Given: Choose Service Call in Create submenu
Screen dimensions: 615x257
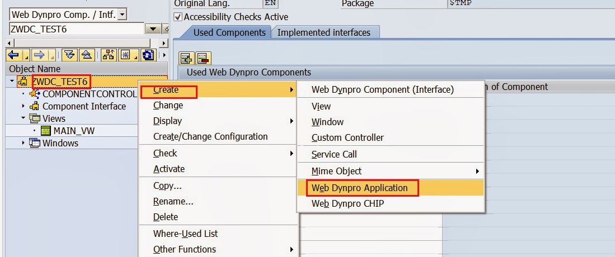Looking at the screenshot, I should click(390, 154).
